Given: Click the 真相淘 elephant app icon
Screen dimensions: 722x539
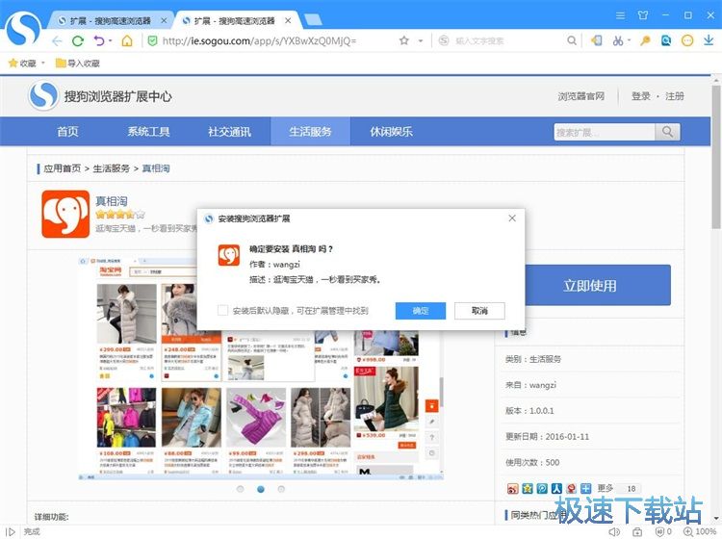Looking at the screenshot, I should coord(65,214).
